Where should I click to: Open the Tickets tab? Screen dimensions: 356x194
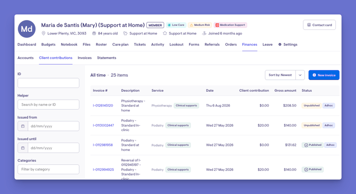pos(140,45)
